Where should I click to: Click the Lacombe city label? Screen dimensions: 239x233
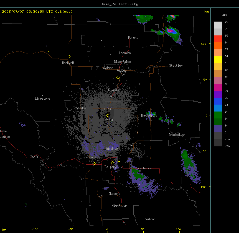click(x=125, y=53)
